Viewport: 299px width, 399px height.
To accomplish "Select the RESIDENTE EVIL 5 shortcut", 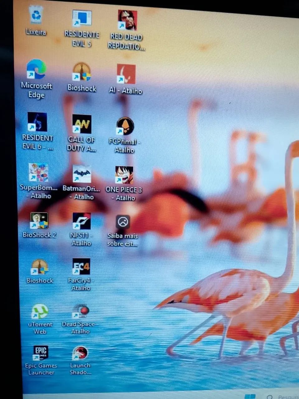I will pyautogui.click(x=82, y=18).
